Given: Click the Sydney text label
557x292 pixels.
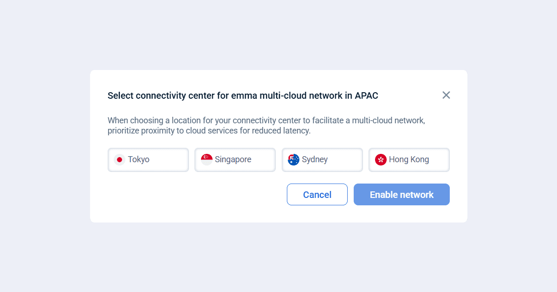Looking at the screenshot, I should [315, 159].
